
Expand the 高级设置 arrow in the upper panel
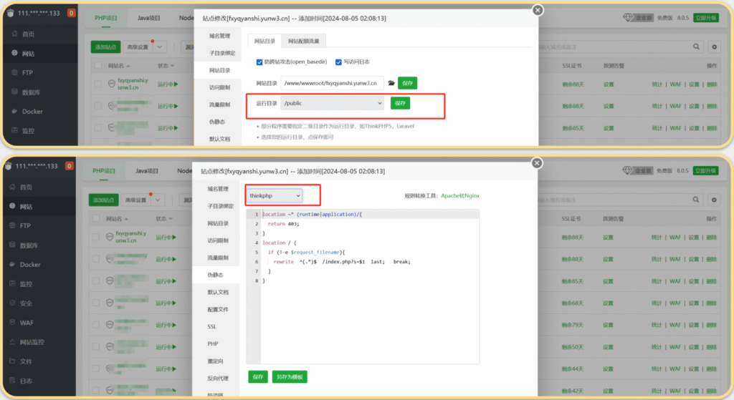(x=158, y=47)
